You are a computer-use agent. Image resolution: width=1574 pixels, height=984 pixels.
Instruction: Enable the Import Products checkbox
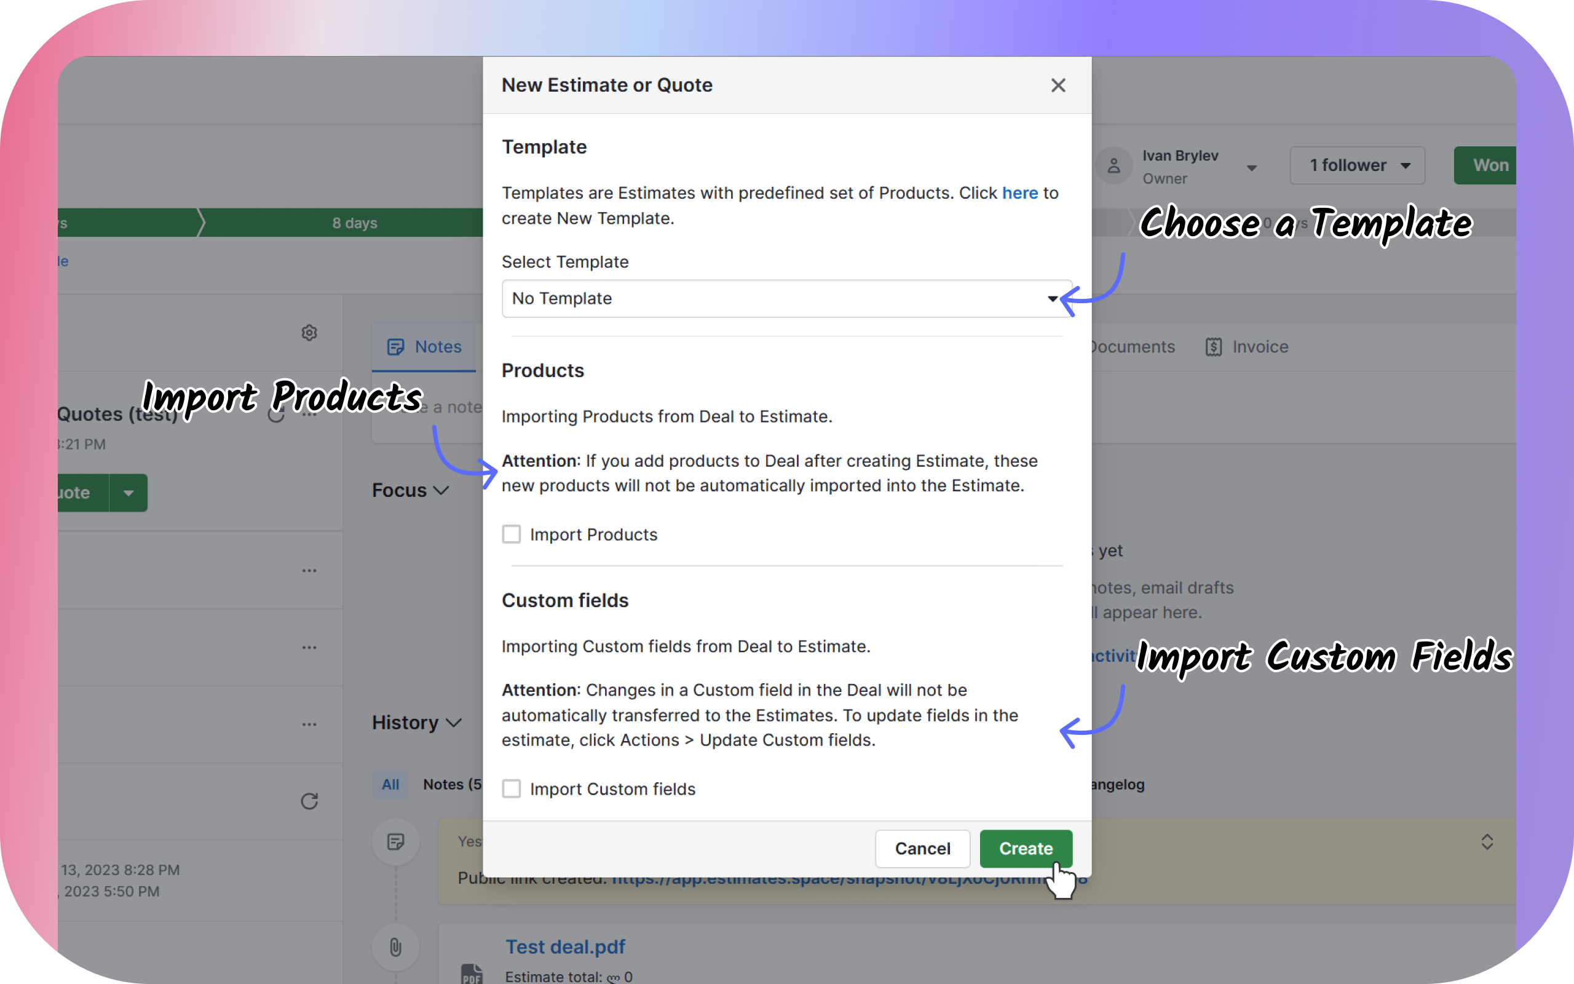point(511,534)
